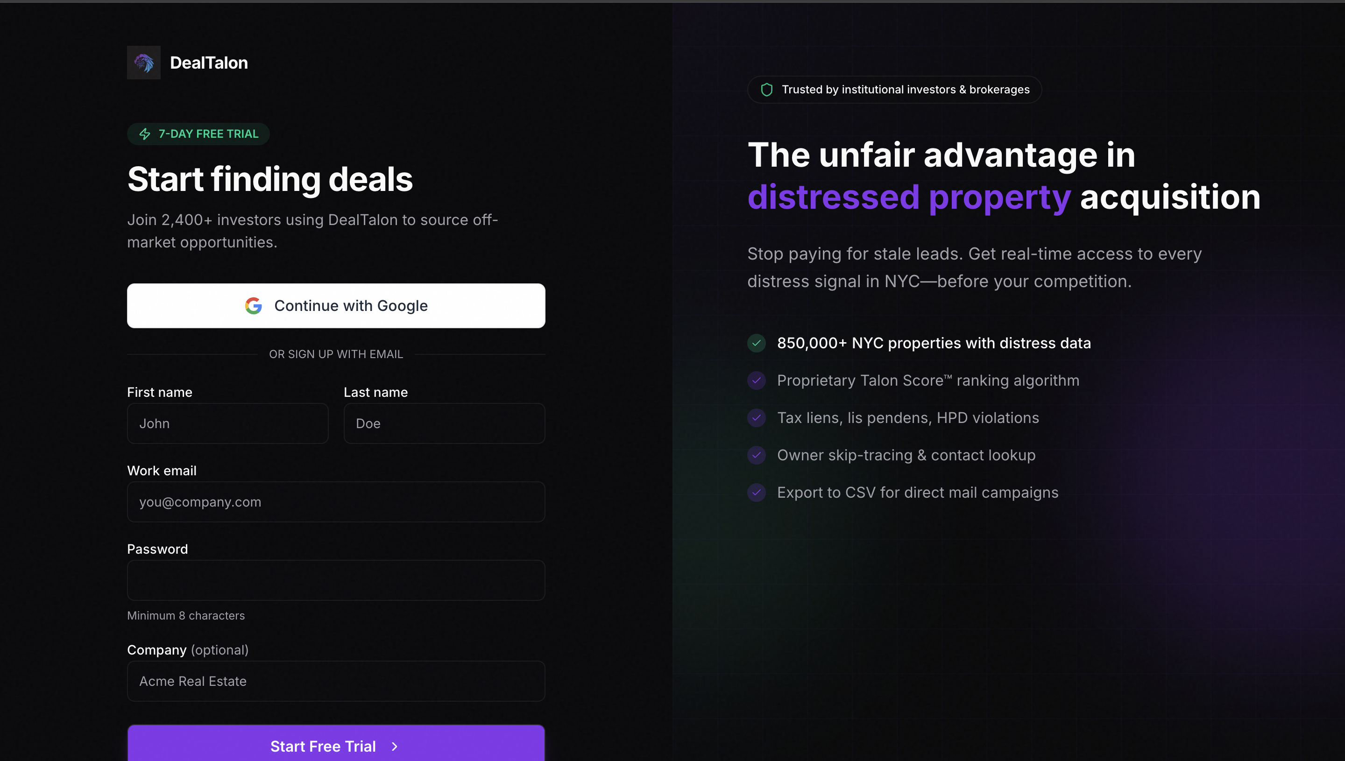Click the Google logo icon
Viewport: 1345px width, 761px height.
pos(254,306)
